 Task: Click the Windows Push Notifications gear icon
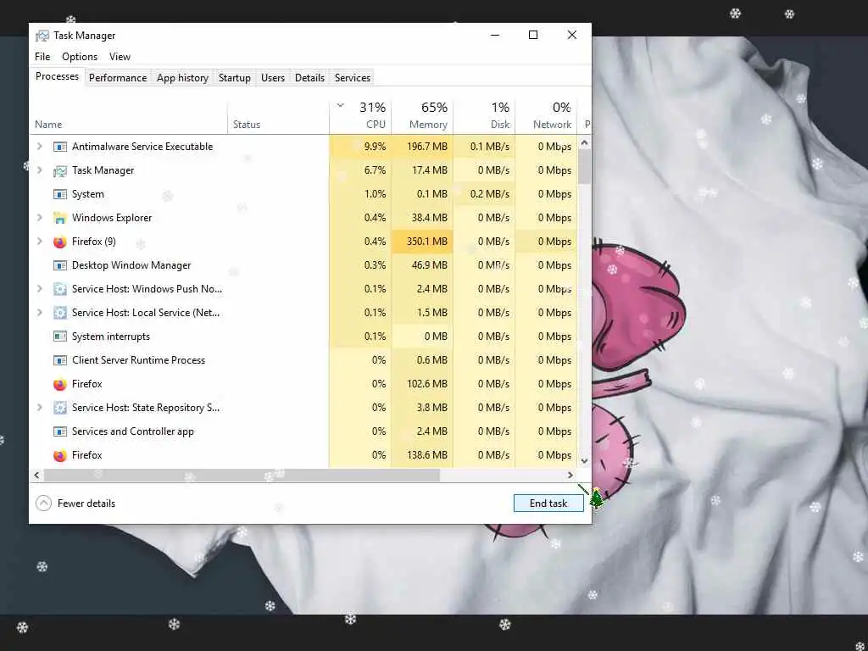[60, 289]
